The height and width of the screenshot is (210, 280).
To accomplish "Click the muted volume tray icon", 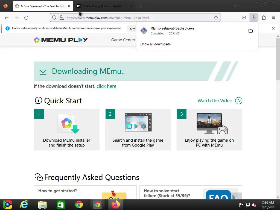I will click(254, 205).
